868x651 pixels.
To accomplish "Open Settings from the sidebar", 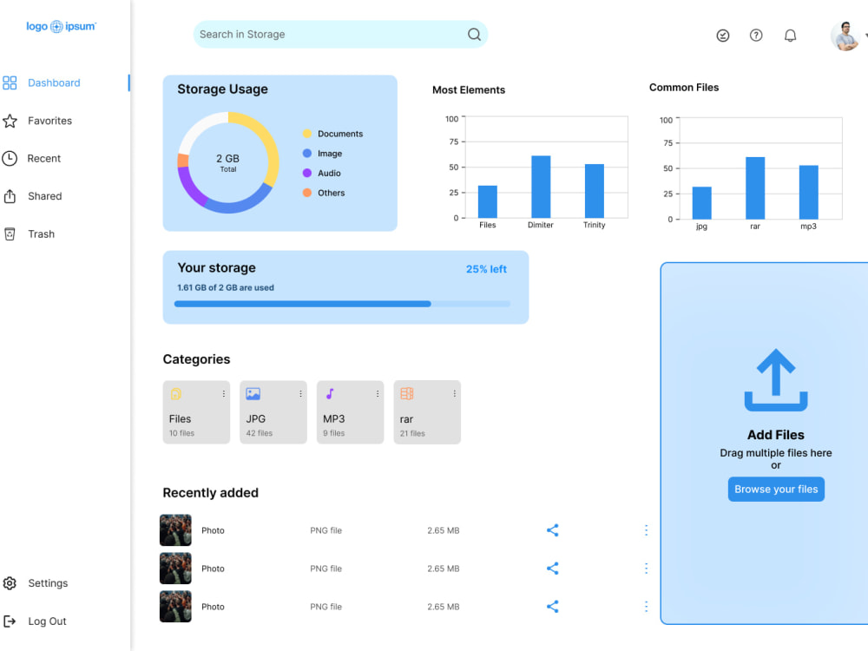I will (x=48, y=583).
